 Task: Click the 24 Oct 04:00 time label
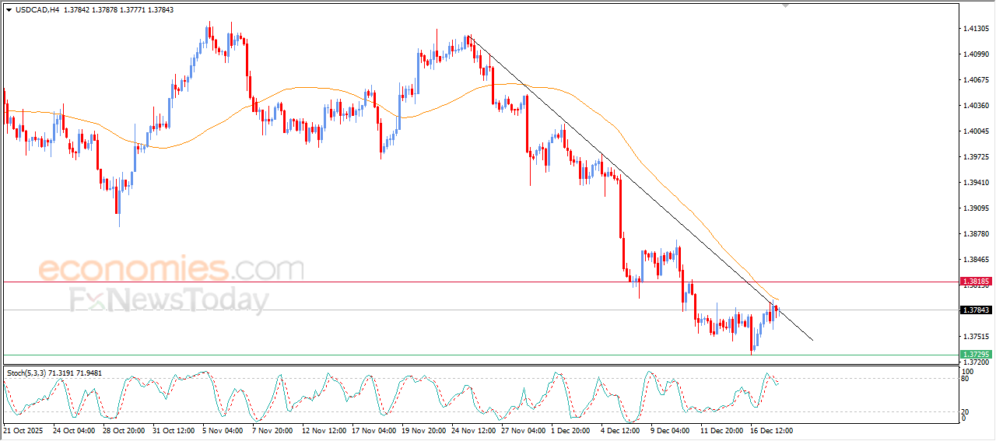[74, 429]
